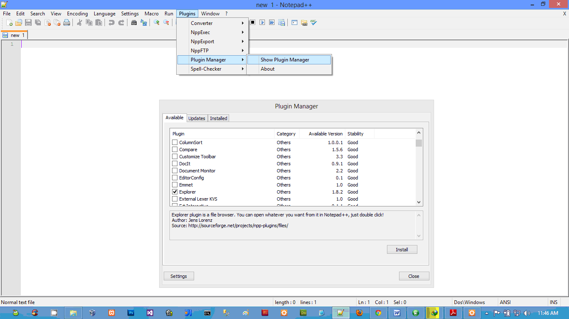Select Show Plugin Manager menu item

285,59
